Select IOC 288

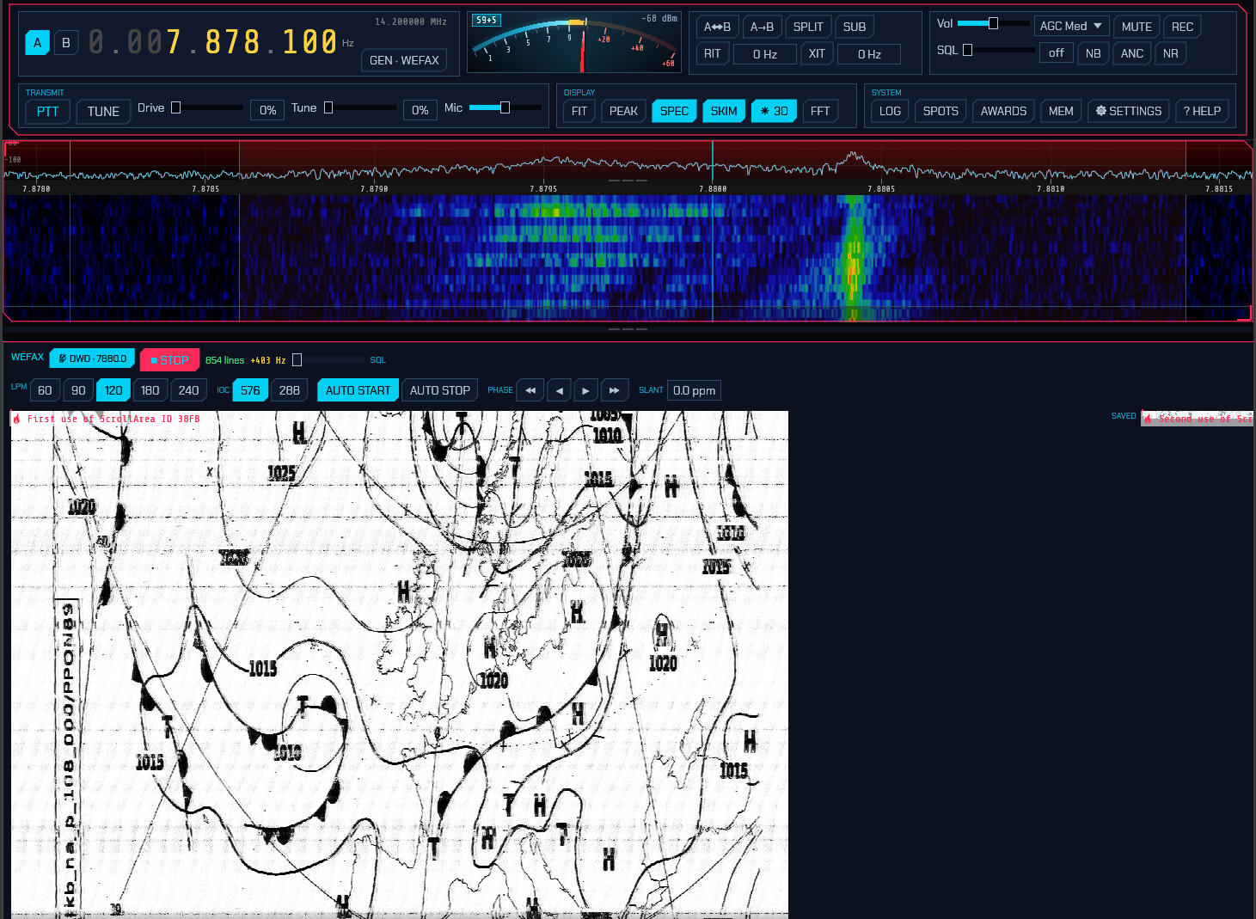[x=290, y=390]
